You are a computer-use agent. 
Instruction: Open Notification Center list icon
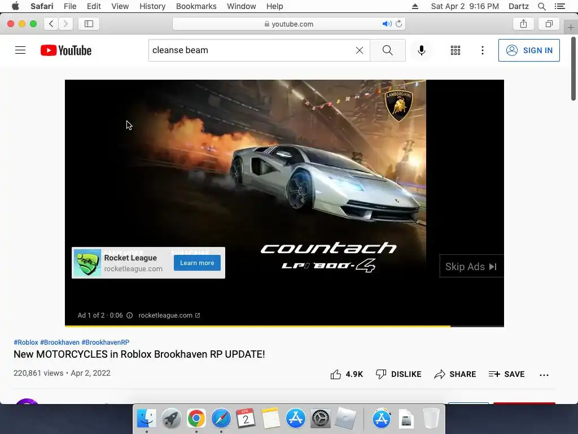coord(559,6)
